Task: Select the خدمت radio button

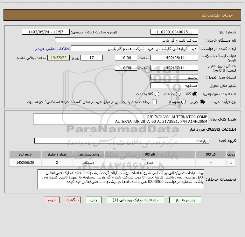Action: click(178, 94)
